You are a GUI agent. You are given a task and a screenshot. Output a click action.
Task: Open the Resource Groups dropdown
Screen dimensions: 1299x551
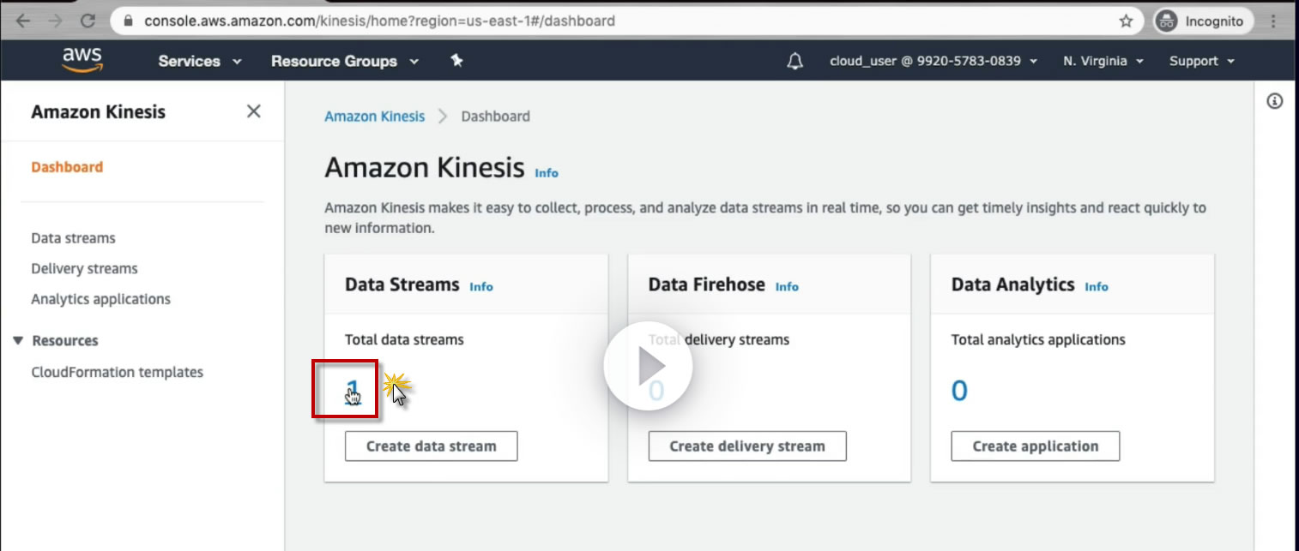pos(345,61)
